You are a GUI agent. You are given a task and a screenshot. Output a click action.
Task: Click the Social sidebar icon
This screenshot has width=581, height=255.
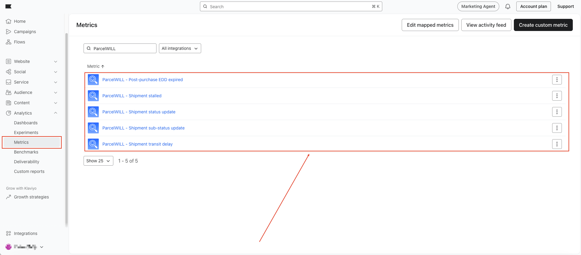(x=9, y=72)
